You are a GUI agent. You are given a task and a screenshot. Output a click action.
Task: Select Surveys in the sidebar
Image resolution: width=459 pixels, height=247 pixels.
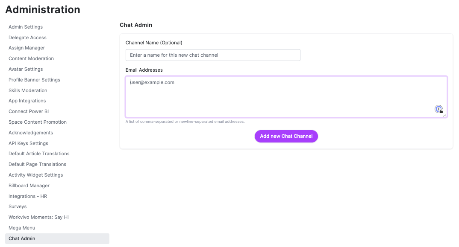point(18,206)
